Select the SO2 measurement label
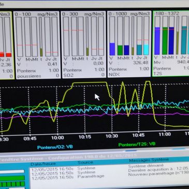 click(x=68, y=75)
